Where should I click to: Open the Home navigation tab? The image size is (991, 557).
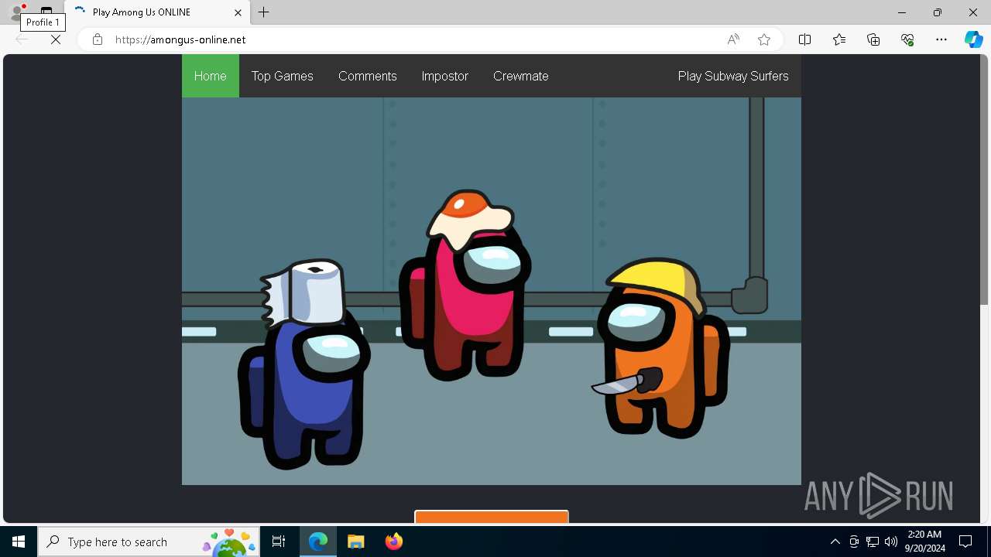(211, 76)
